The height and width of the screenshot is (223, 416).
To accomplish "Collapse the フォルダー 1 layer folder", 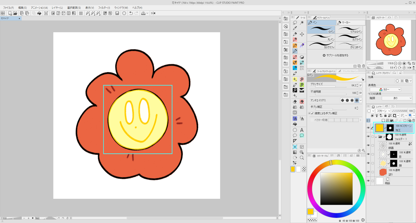I will coord(376,137).
